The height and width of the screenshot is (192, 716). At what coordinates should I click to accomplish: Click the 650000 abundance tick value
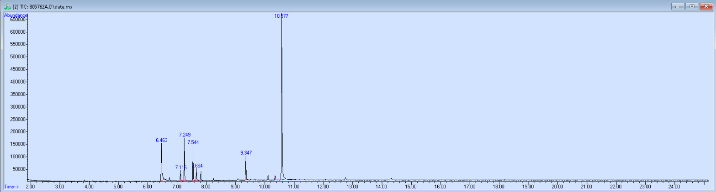point(18,20)
